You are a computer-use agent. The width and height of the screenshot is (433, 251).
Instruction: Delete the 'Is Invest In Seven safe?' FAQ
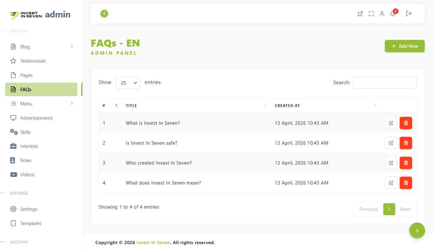[x=406, y=143]
